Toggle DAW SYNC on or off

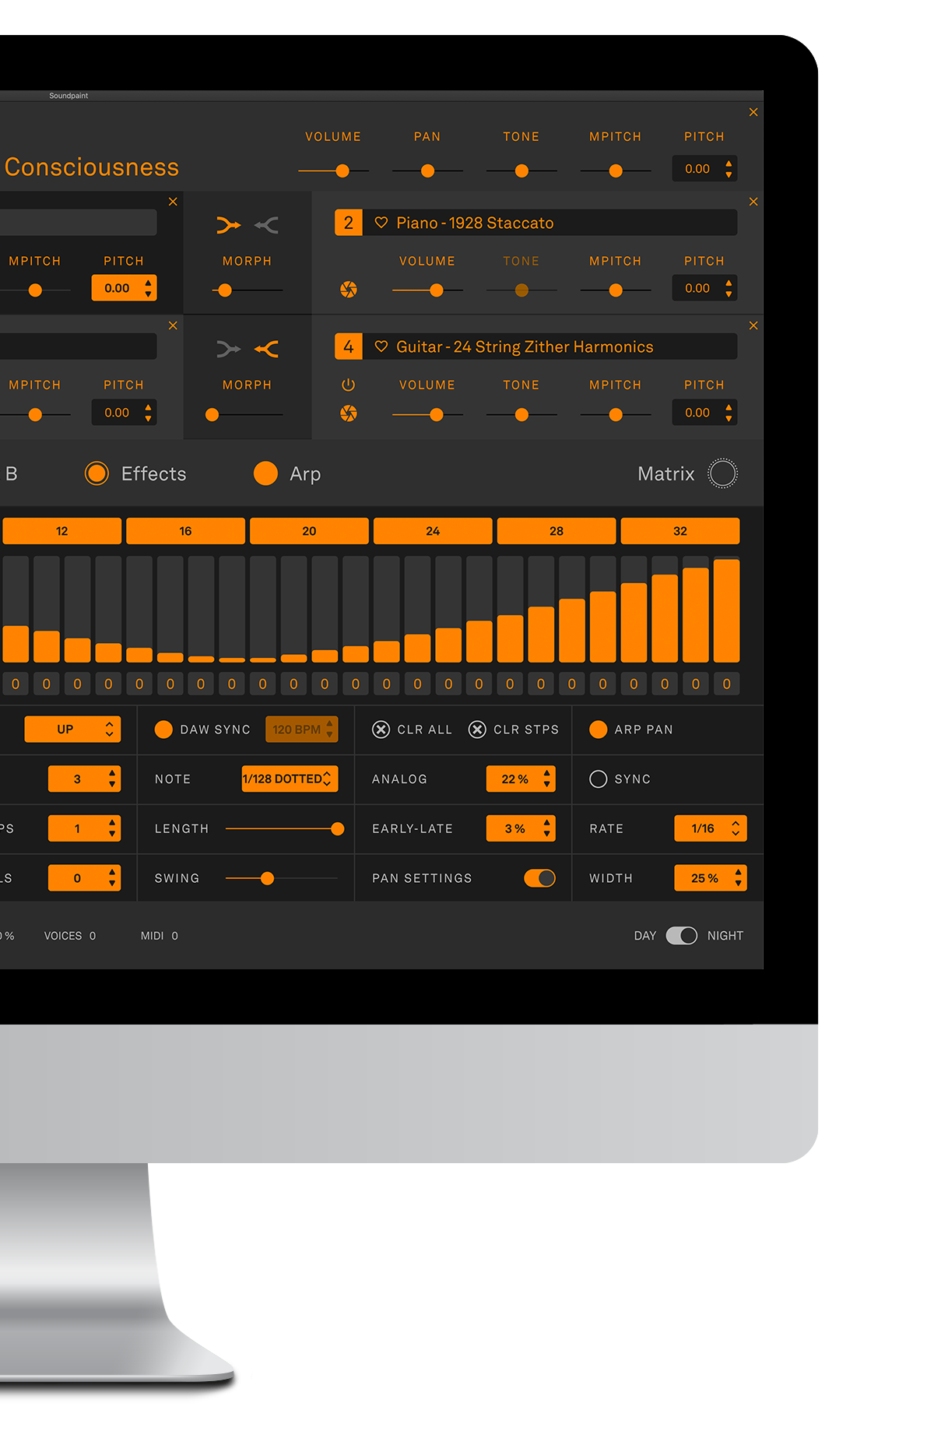(163, 730)
